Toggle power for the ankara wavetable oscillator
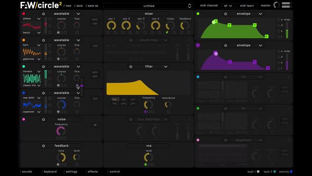 (43, 14)
